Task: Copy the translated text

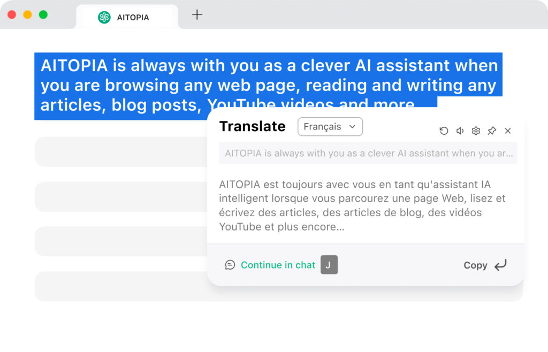Action: (475, 265)
